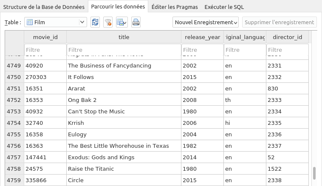Select movie_id cell 32740

tap(45, 123)
